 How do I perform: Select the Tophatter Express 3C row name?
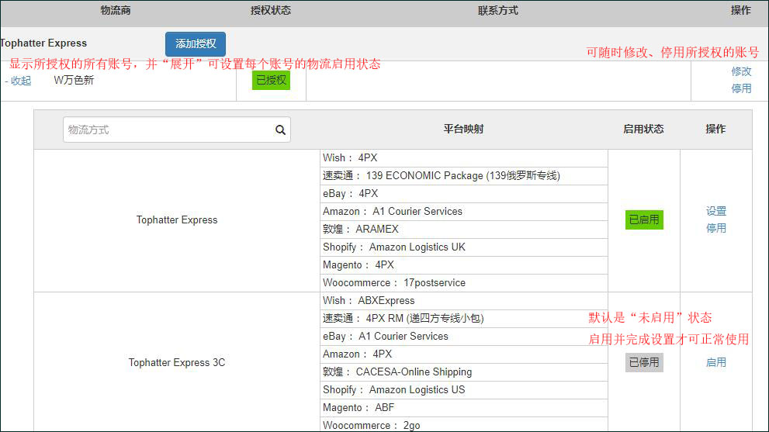(177, 362)
